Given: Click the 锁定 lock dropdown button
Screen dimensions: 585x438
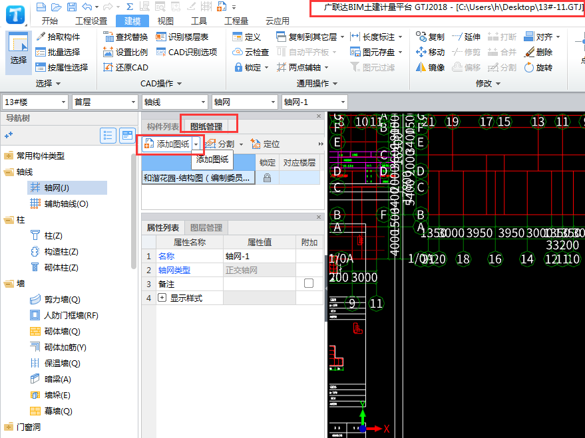Looking at the screenshot, I should [x=251, y=67].
